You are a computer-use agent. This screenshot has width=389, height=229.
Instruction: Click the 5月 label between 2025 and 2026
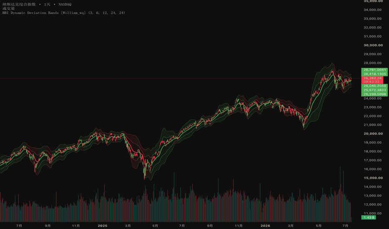(x=155, y=226)
